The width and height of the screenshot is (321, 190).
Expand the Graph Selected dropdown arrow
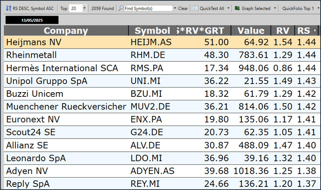pos(275,8)
